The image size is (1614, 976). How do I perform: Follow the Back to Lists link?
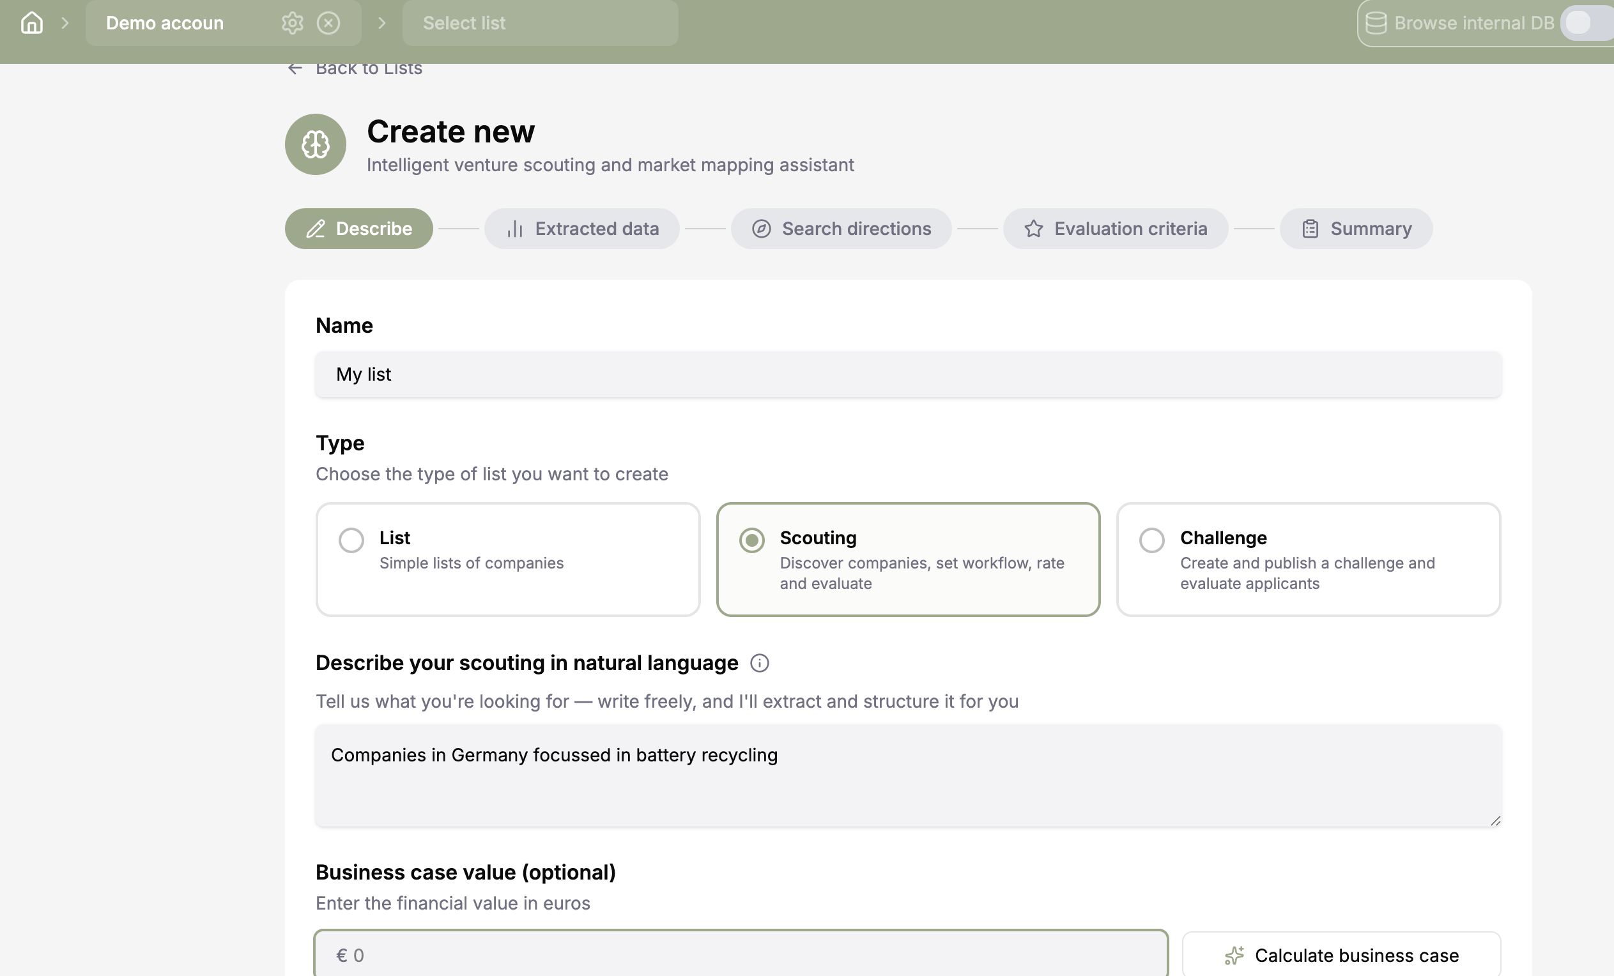pyautogui.click(x=355, y=68)
